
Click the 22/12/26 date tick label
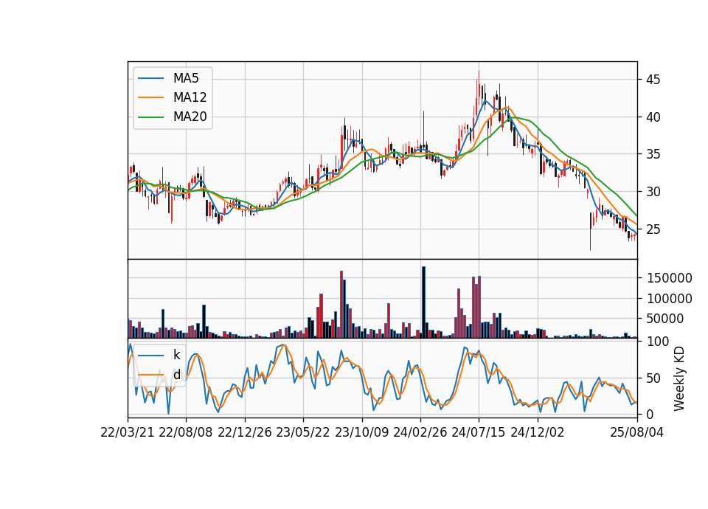pyautogui.click(x=245, y=432)
